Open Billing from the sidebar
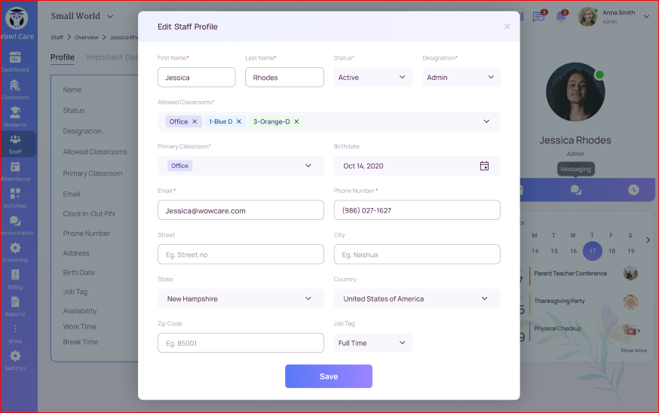This screenshot has height=413, width=659. pos(15,278)
